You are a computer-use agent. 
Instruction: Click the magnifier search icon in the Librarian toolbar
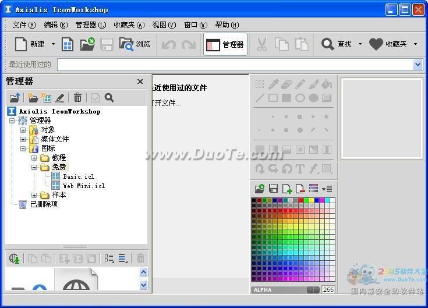(x=109, y=98)
